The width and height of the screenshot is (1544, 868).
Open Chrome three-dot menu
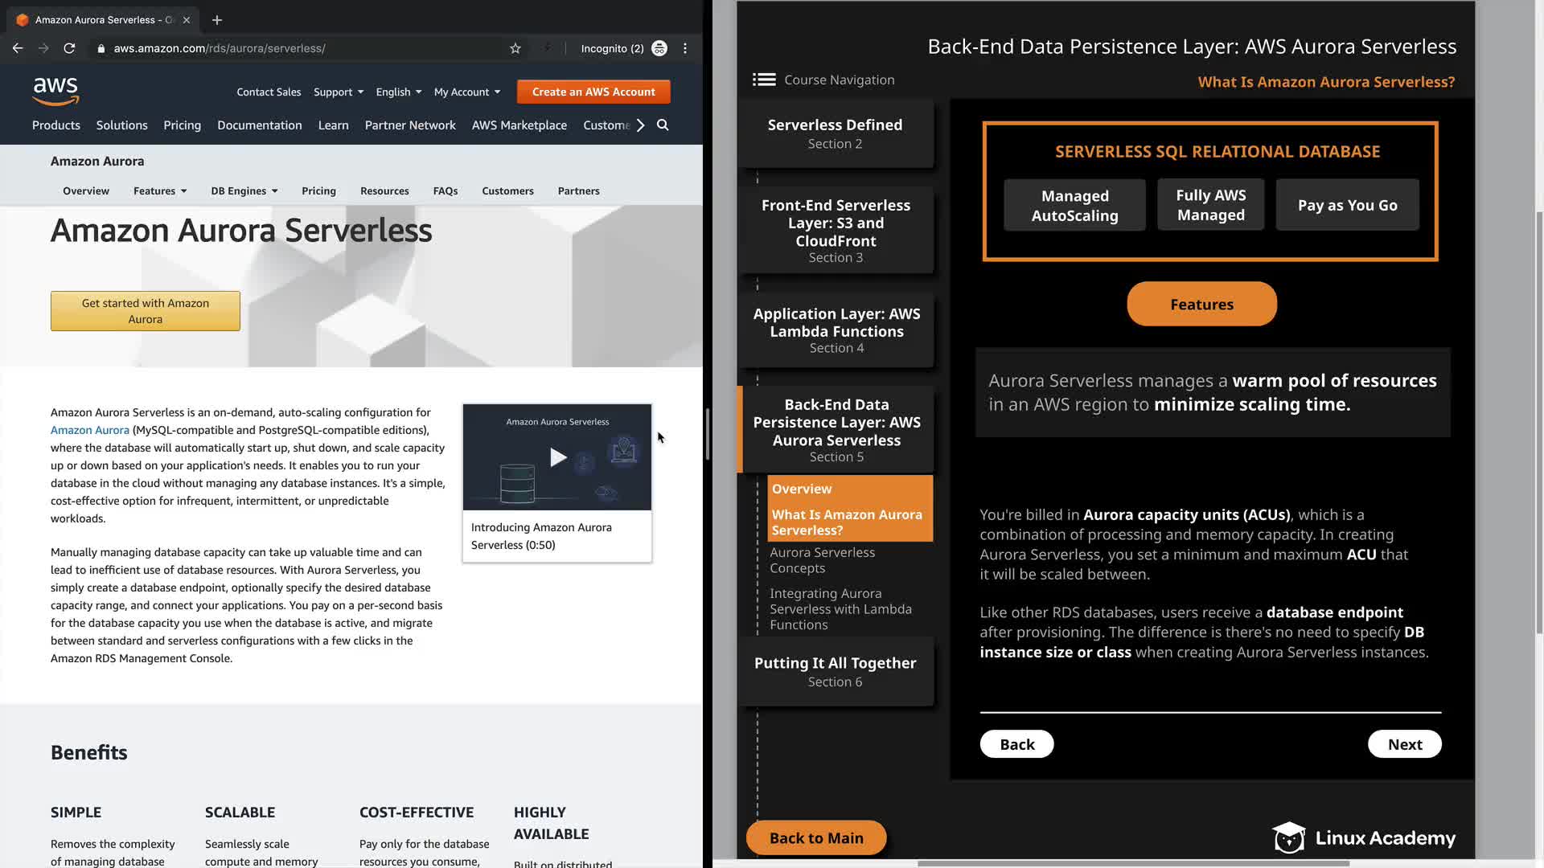685,48
